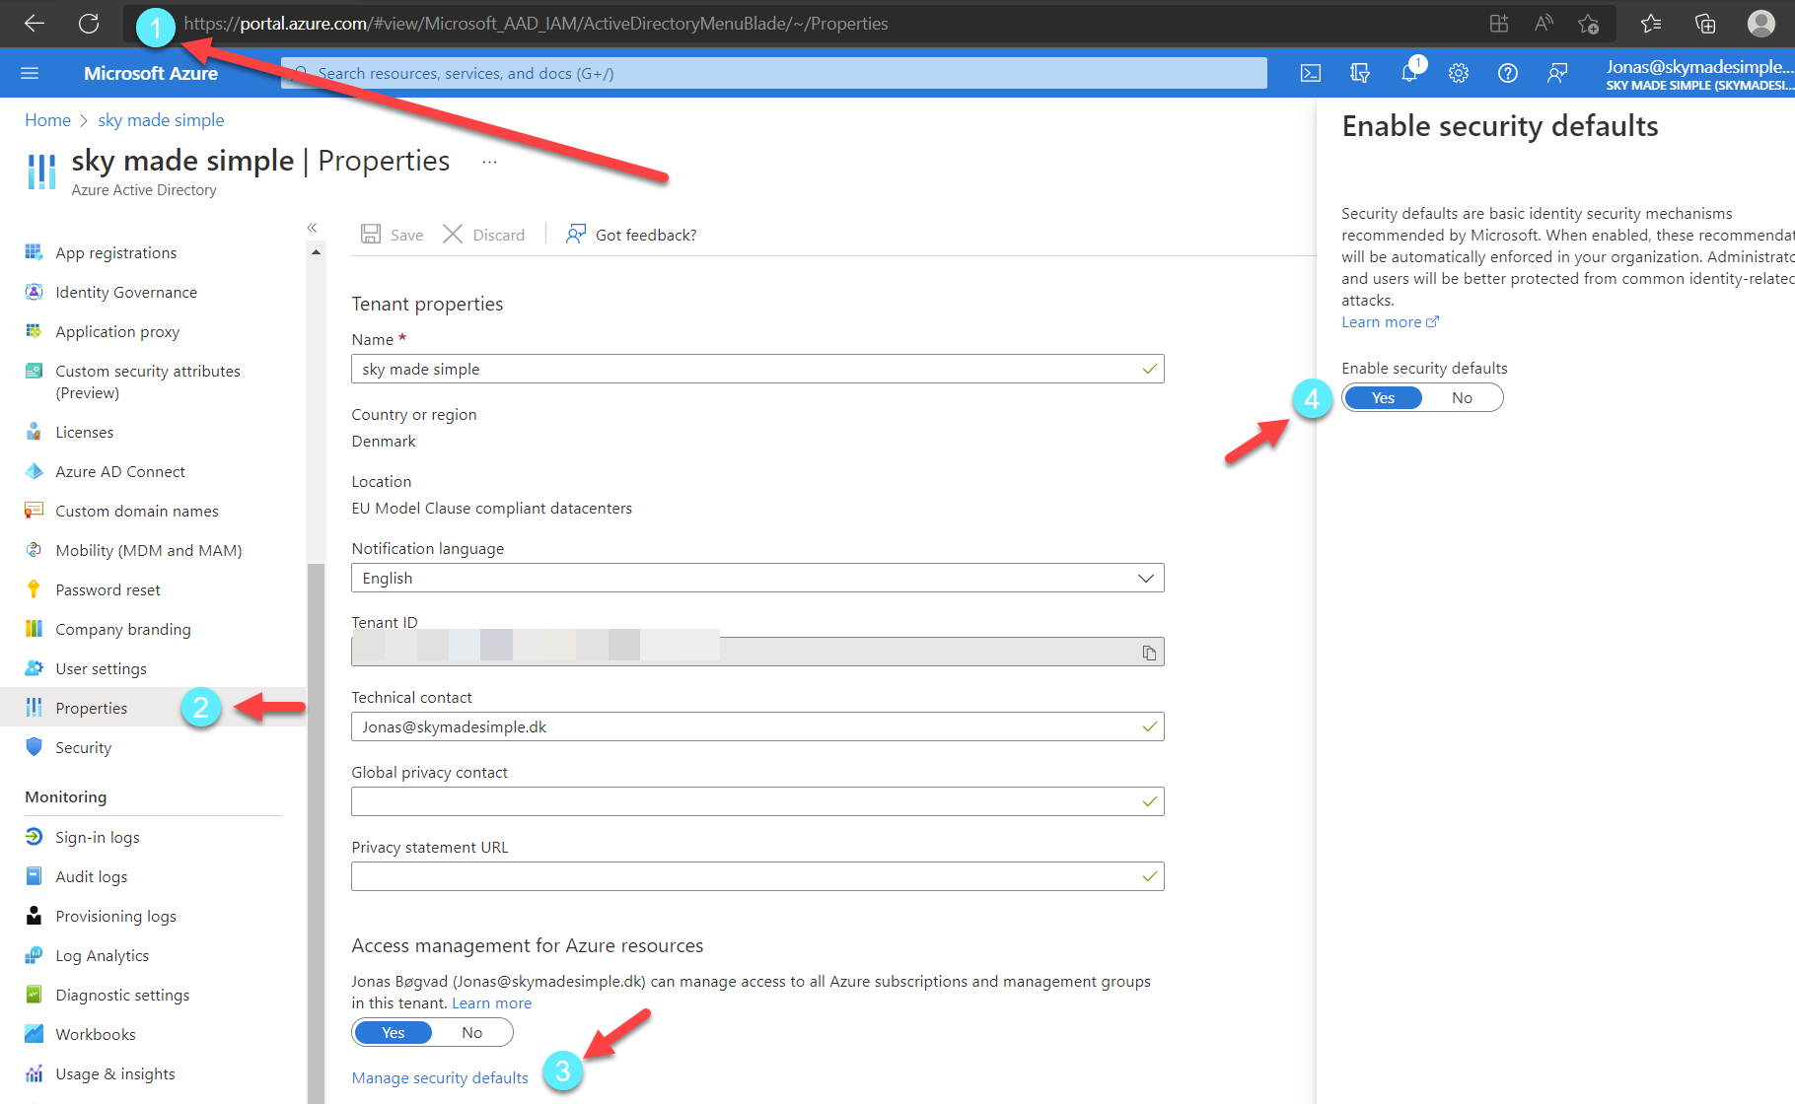The image size is (1795, 1104).
Task: Click the Read aloud icon in address bar
Action: tap(1544, 24)
